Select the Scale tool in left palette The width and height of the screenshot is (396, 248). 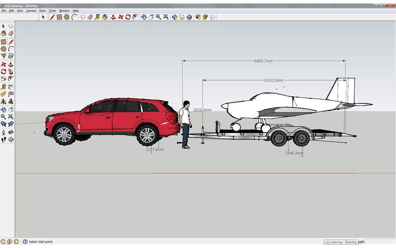[x=3, y=79]
